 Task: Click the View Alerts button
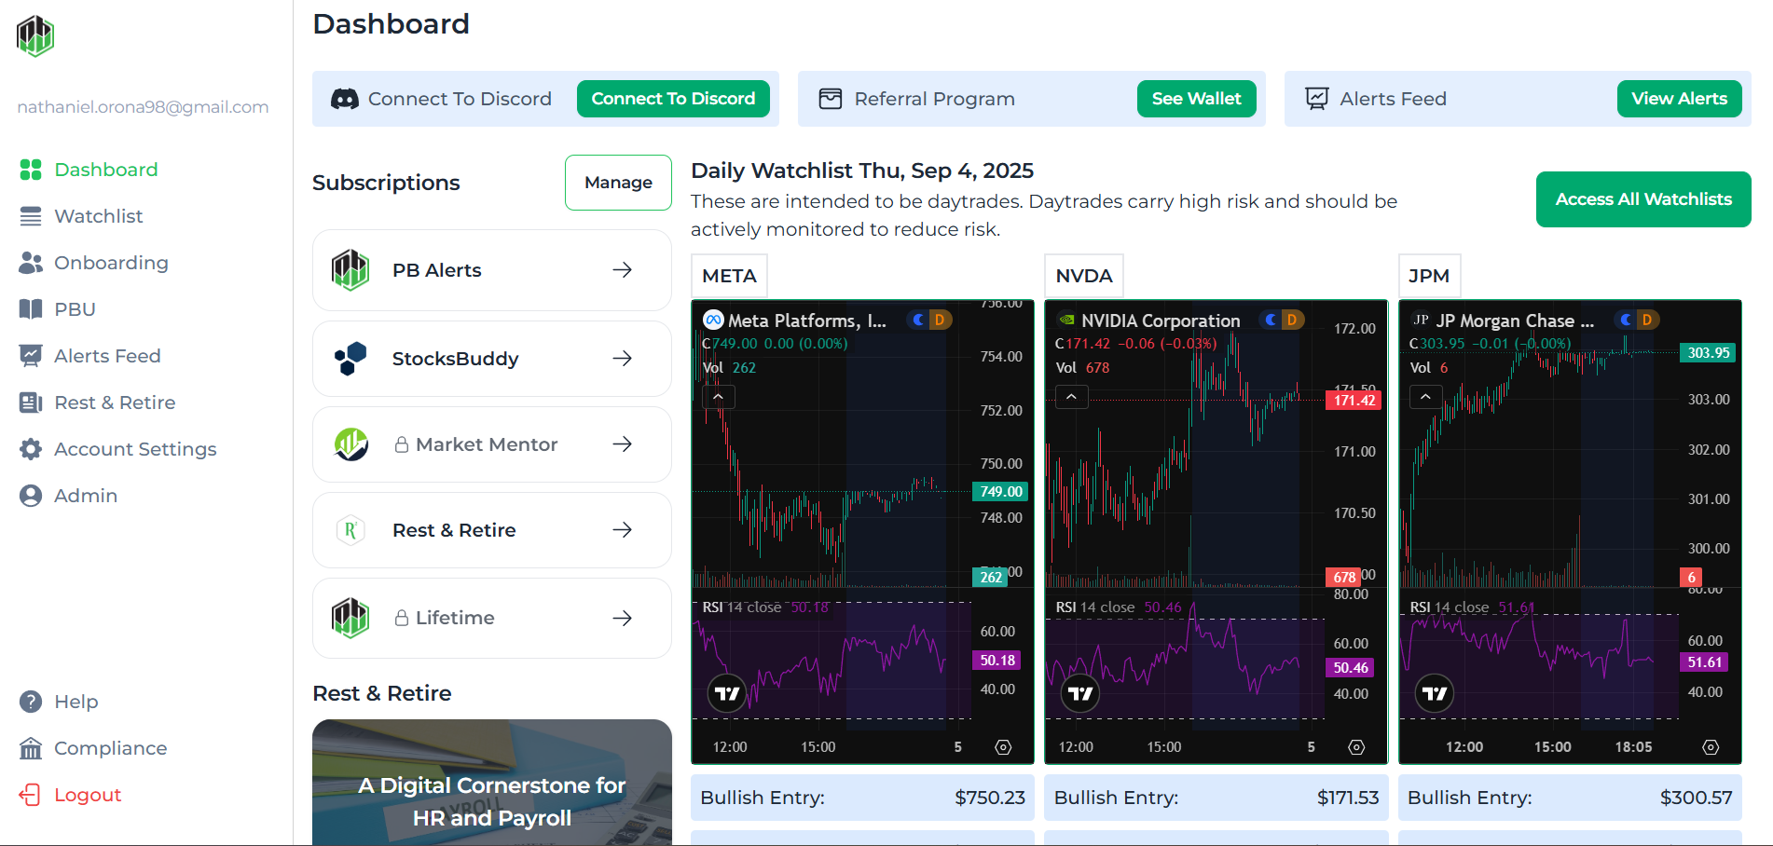tap(1679, 99)
